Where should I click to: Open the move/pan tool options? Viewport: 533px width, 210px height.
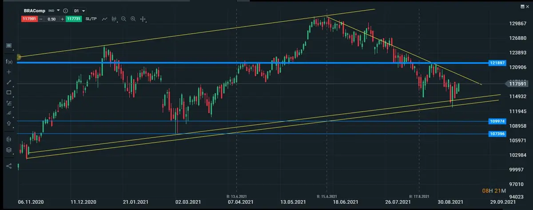pos(143,19)
